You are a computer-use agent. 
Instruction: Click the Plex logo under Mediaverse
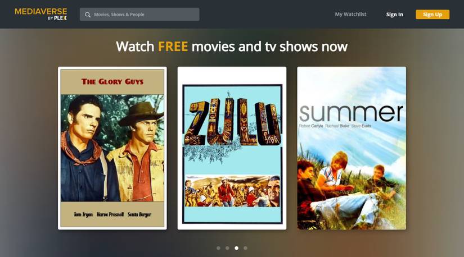(x=60, y=18)
